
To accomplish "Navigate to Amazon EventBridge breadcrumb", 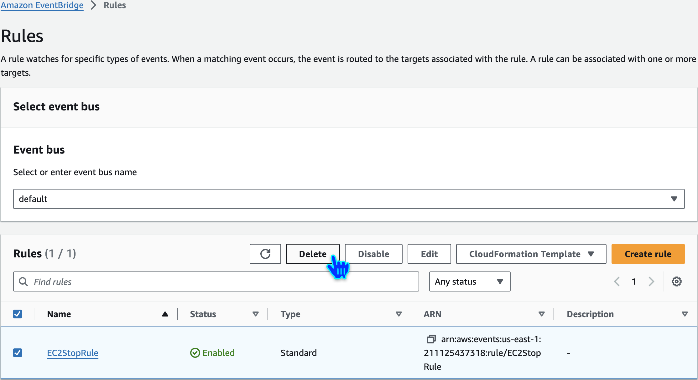I will 42,5.
